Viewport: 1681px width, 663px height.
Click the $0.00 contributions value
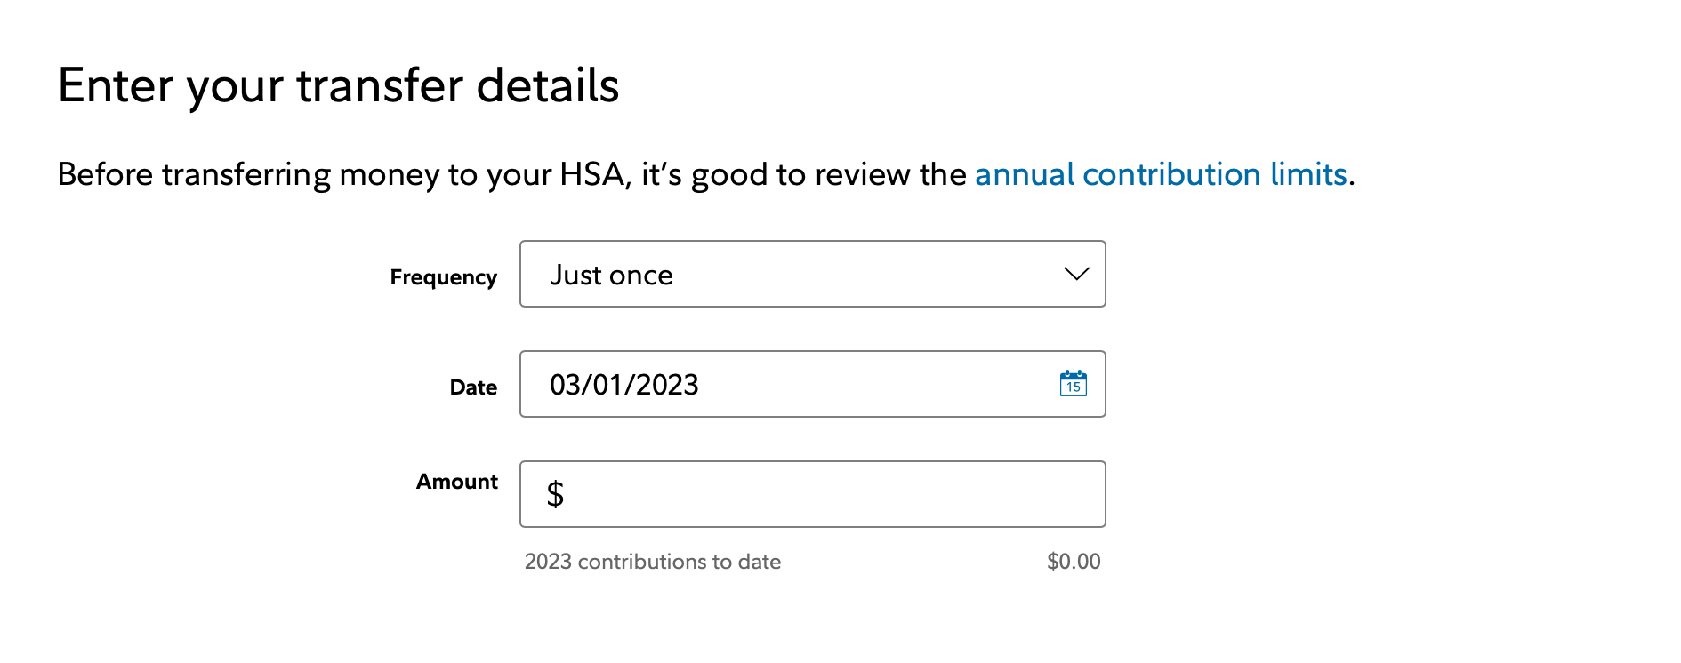tap(1074, 562)
